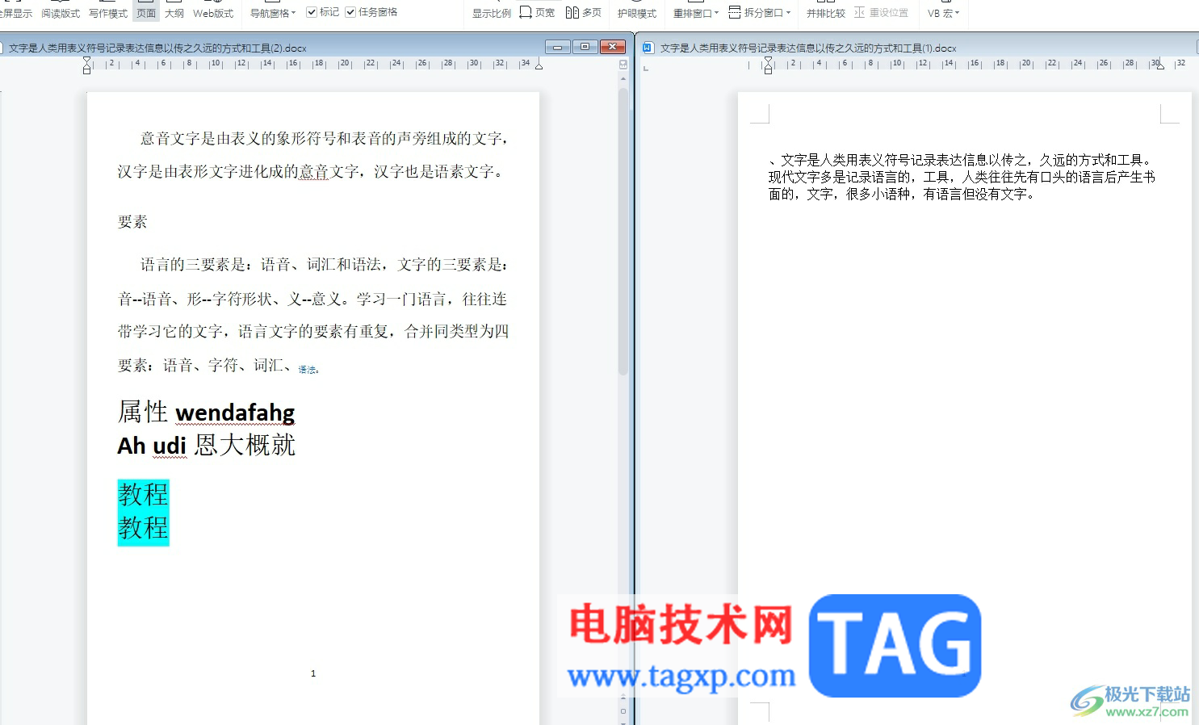Image resolution: width=1199 pixels, height=725 pixels.
Task: Click the text Ah udi 恩大概就
Action: tap(207, 445)
